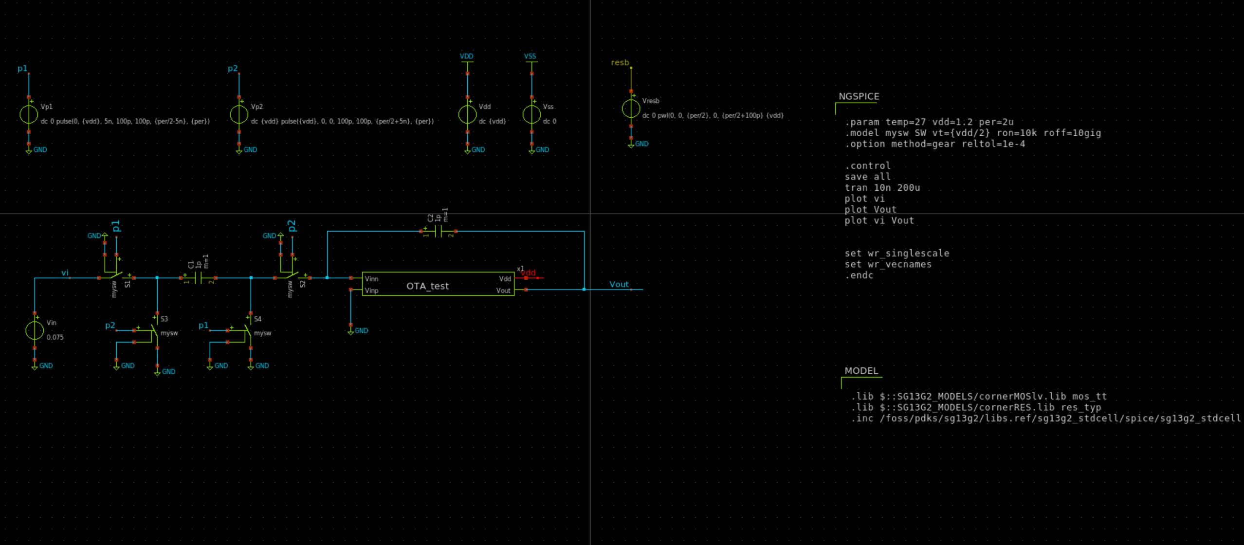Click the resb net label
Viewport: 1244px width, 545px height.
620,62
